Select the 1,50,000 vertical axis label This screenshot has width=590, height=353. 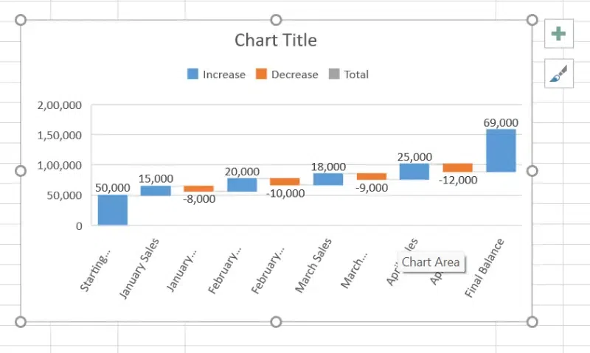[60, 136]
